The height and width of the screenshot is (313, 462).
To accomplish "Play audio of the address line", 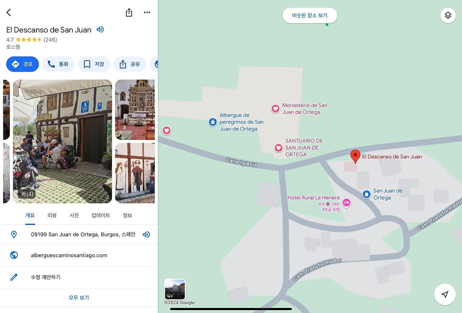I will click(x=146, y=234).
